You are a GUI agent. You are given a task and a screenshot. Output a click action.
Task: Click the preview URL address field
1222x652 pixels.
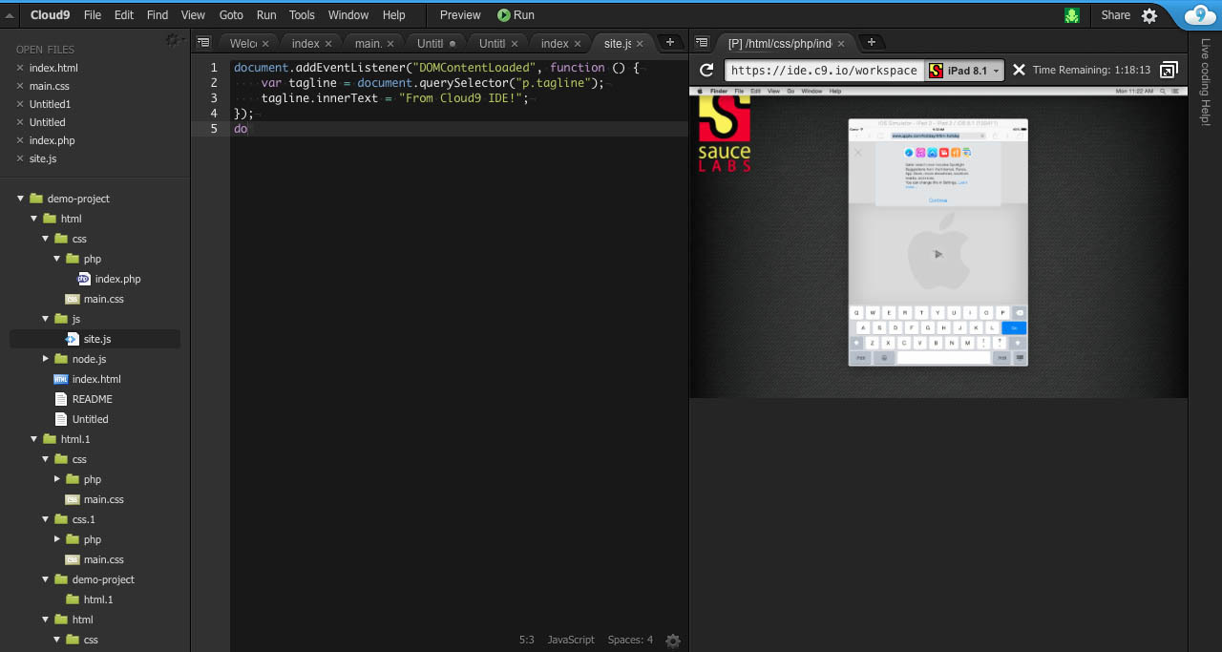pos(824,71)
